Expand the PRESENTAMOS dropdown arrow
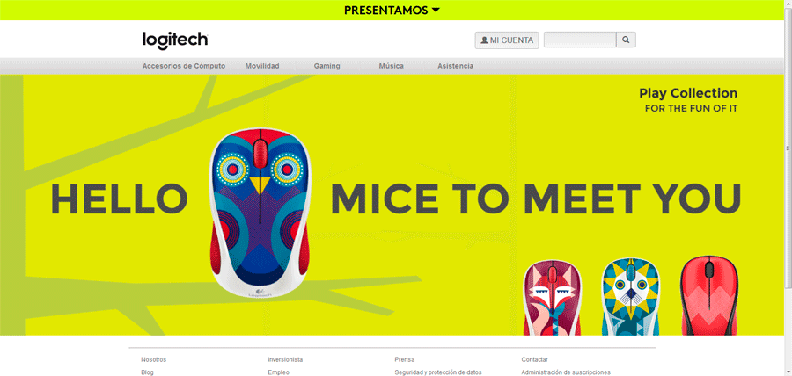This screenshot has width=792, height=376. (x=436, y=10)
